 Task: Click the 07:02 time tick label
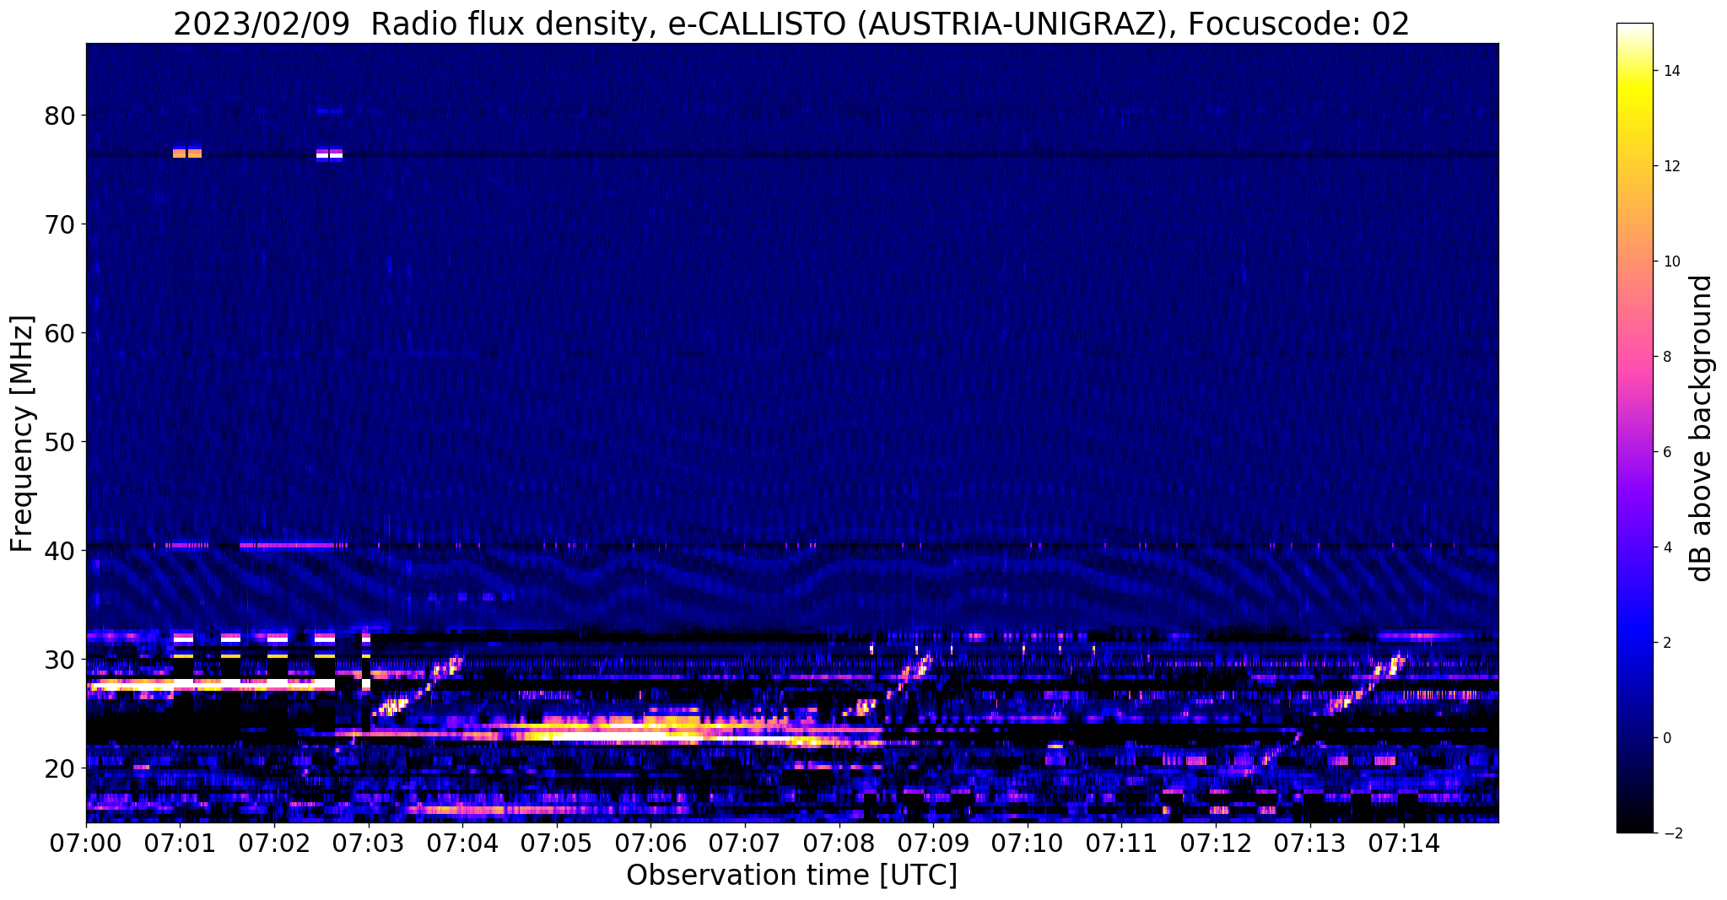click(274, 843)
